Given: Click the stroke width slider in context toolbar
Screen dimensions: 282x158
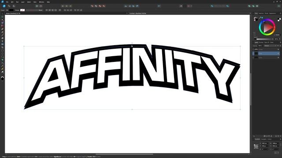Looking at the screenshot, I should [32, 10].
